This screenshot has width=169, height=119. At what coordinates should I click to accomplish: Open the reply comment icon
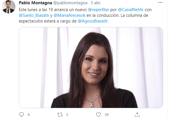[x=21, y=114]
